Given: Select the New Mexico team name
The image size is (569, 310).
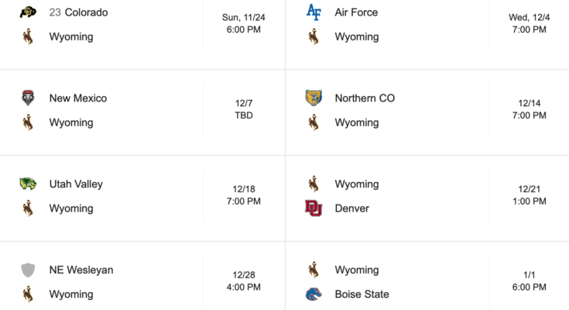Looking at the screenshot, I should tap(78, 98).
